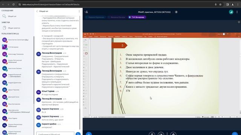The image size is (241, 135).
Task: Open chat options three-dot menu
Action: click(x=79, y=11)
